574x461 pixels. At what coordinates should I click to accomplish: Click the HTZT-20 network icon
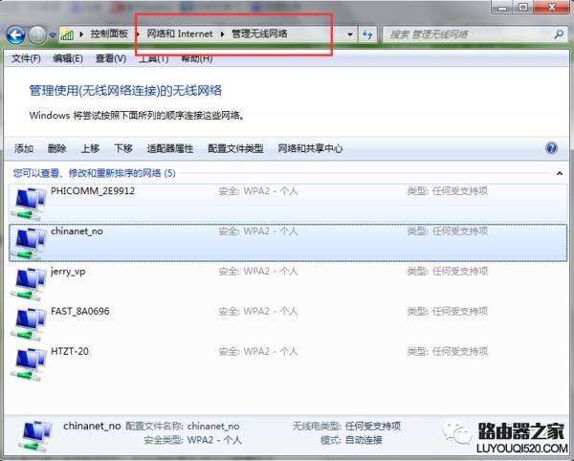[29, 363]
